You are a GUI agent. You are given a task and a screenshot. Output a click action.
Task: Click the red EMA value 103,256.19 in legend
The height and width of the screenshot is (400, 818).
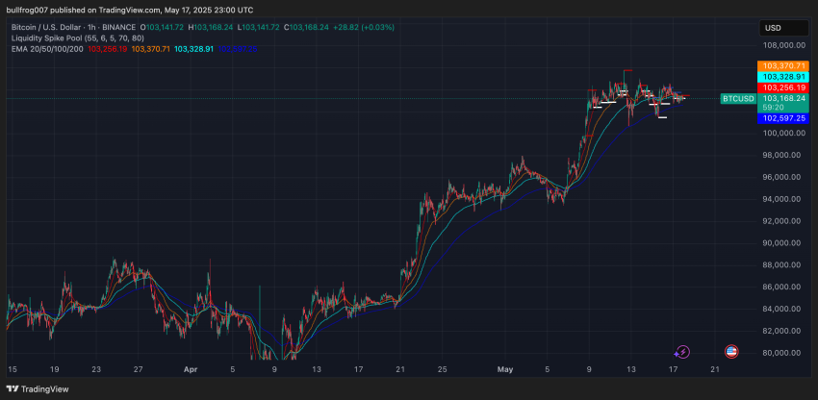(x=107, y=48)
